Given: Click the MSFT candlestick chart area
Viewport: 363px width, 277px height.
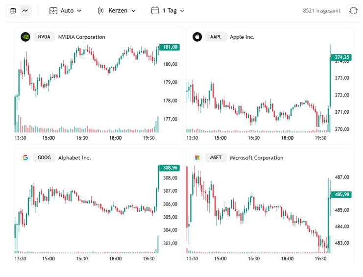Looking at the screenshot, I should tap(258, 209).
